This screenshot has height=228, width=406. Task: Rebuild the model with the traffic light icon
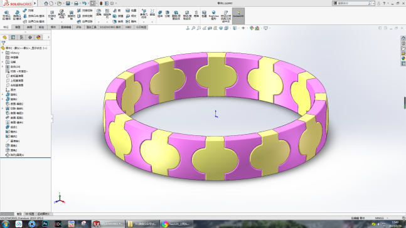[x=101, y=3]
